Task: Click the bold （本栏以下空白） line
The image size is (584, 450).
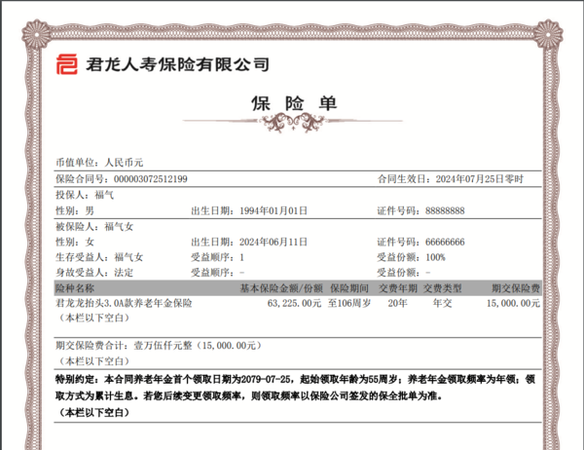Action: tap(93, 412)
